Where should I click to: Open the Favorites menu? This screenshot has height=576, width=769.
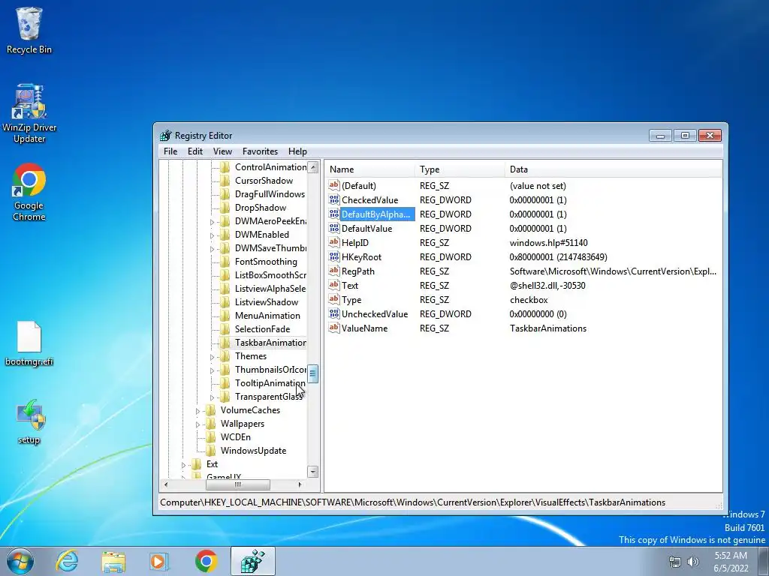click(260, 151)
